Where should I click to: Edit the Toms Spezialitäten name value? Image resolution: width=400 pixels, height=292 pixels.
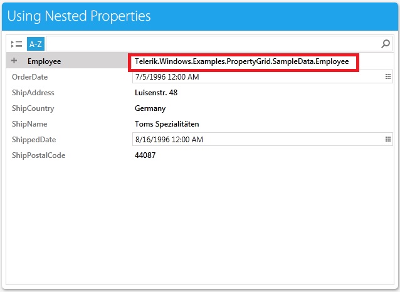coord(167,124)
